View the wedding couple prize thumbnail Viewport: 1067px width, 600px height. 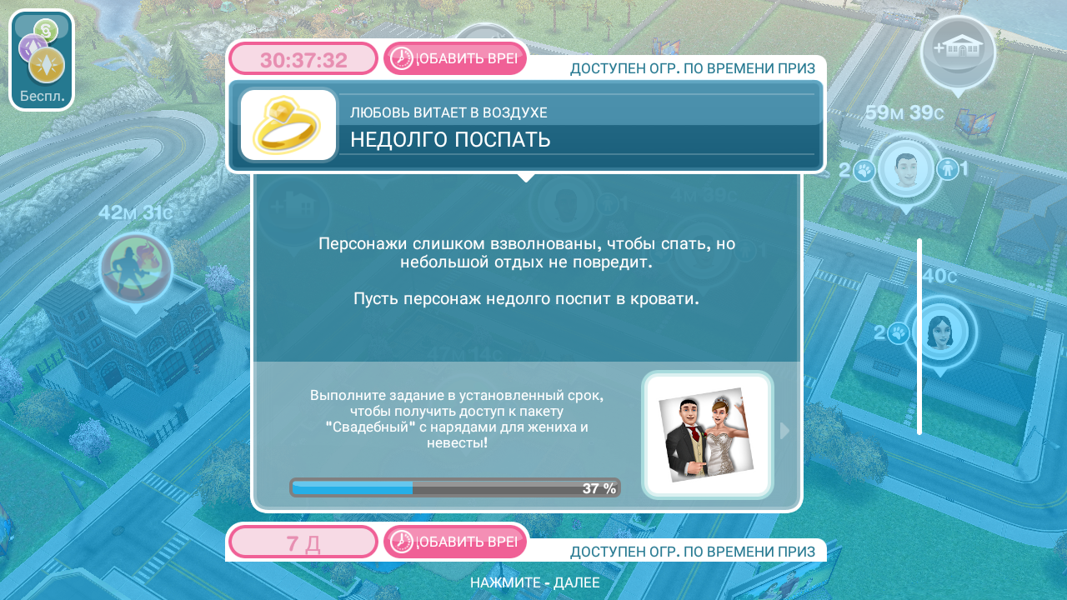(x=707, y=435)
